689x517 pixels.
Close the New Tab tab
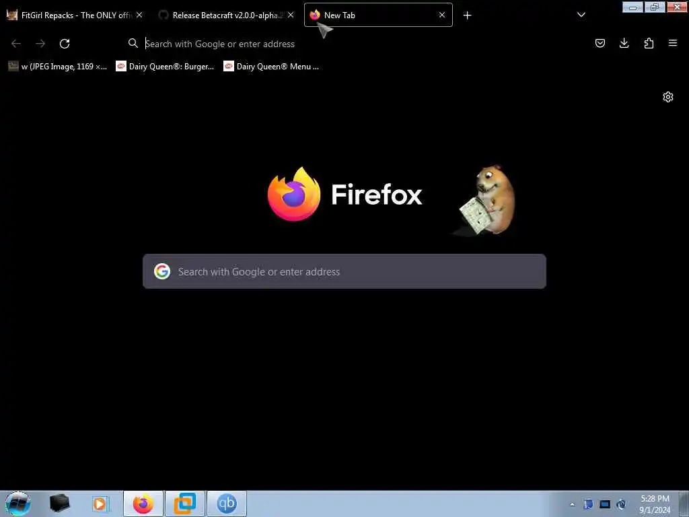click(442, 15)
